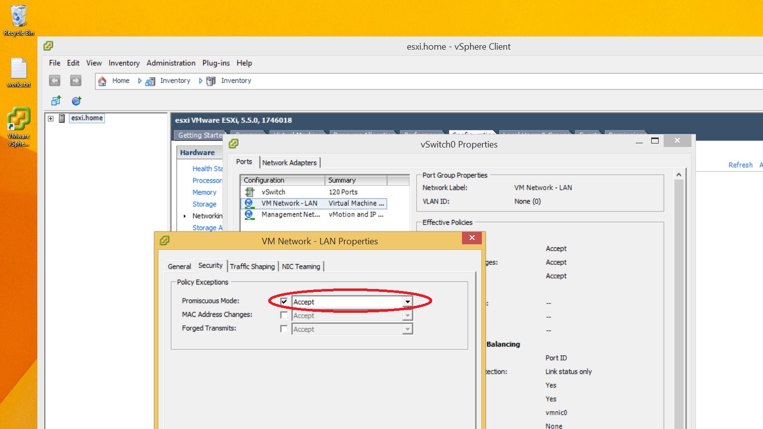Click the Refresh link
Image resolution: width=763 pixels, height=429 pixels.
pos(741,165)
